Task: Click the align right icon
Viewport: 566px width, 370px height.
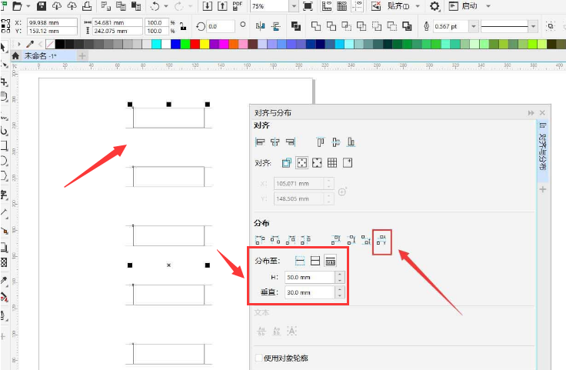Action: (290, 142)
